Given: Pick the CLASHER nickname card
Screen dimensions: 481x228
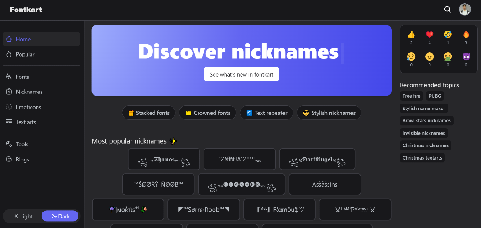Looking at the screenshot, I should 241,184.
